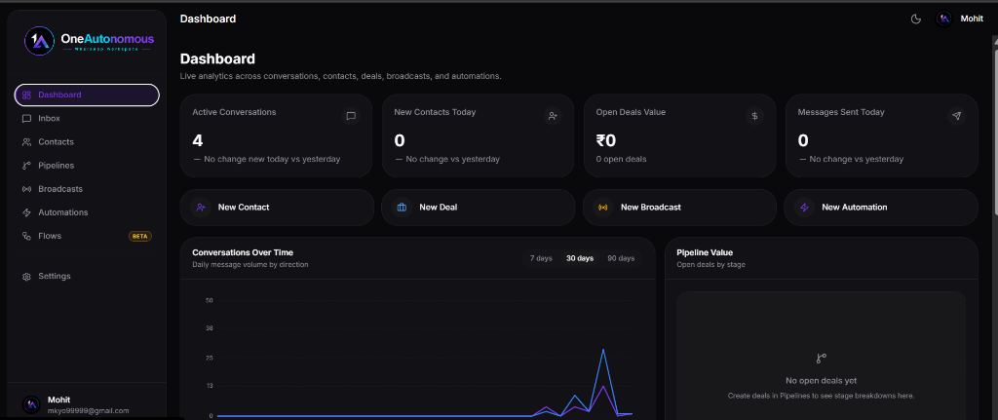Image resolution: width=998 pixels, height=420 pixels.
Task: Select the 30 days chart range
Action: coord(580,258)
